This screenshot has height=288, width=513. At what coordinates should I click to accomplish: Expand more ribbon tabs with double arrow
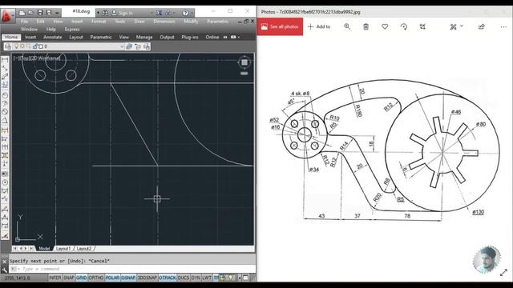(225, 37)
